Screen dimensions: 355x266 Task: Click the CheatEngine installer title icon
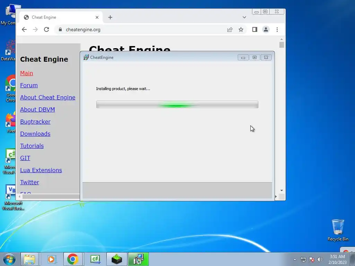86,57
